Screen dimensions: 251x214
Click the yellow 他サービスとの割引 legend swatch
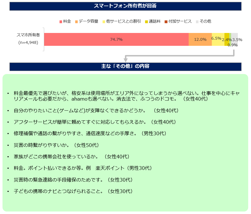[x=104, y=22]
